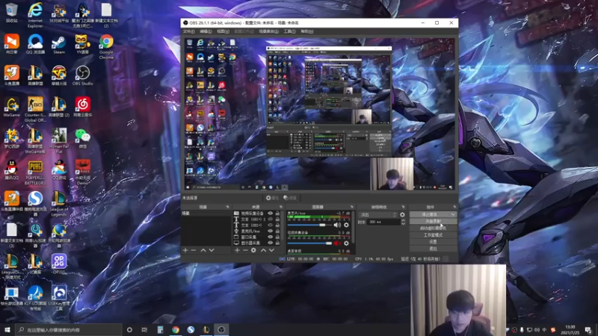Open source 滤镜 filters button above docks
The image size is (598, 336).
[290, 198]
